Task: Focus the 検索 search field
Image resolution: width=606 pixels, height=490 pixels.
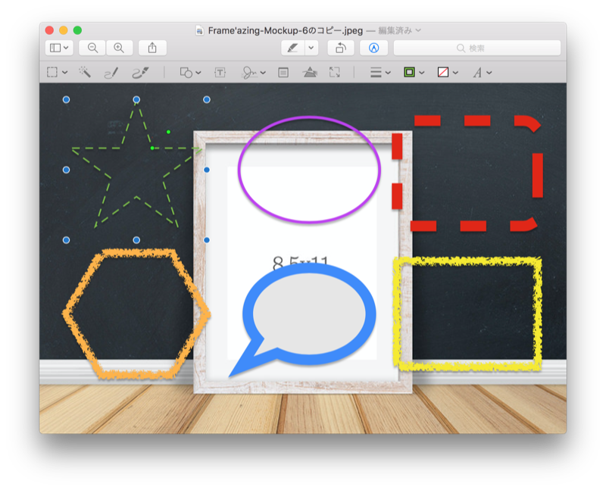Action: click(x=477, y=48)
